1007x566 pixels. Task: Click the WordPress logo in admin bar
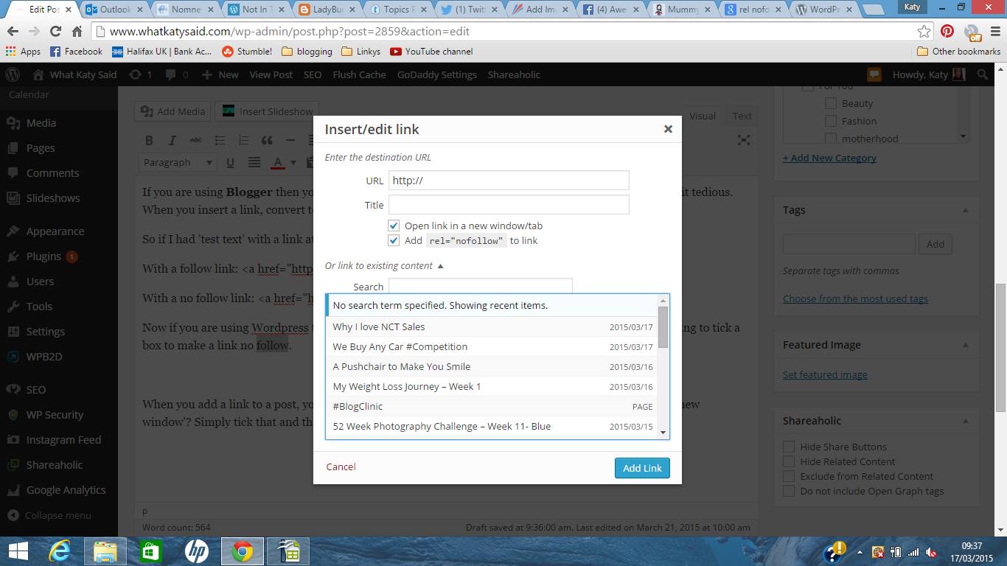13,74
